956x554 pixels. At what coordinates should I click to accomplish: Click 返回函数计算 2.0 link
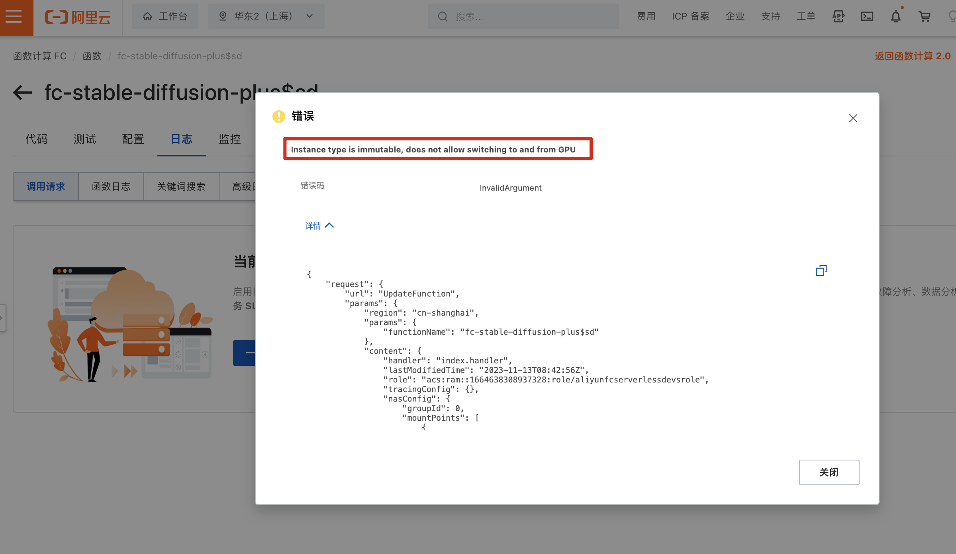912,56
